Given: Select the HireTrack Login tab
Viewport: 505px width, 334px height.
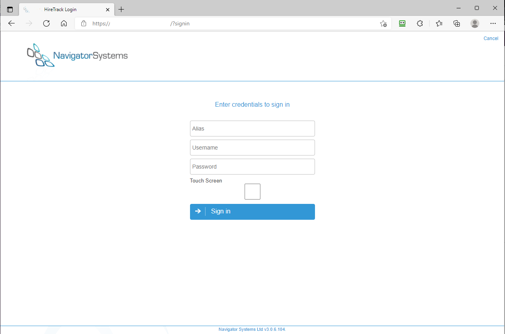Looking at the screenshot, I should (66, 9).
